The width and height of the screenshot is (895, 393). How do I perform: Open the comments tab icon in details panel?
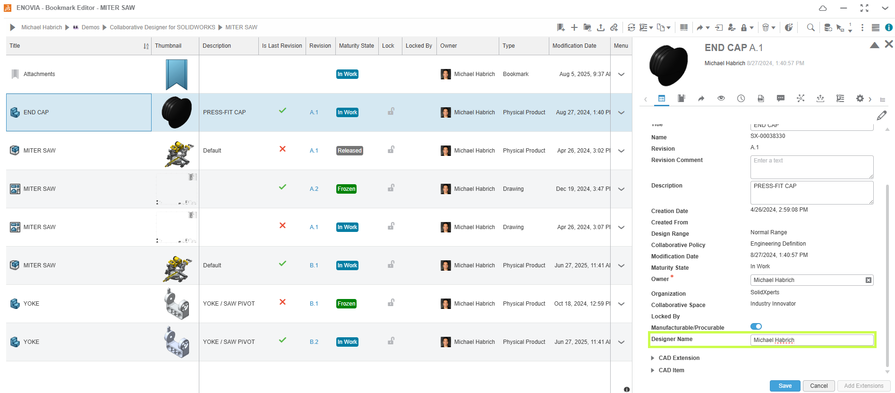(781, 98)
